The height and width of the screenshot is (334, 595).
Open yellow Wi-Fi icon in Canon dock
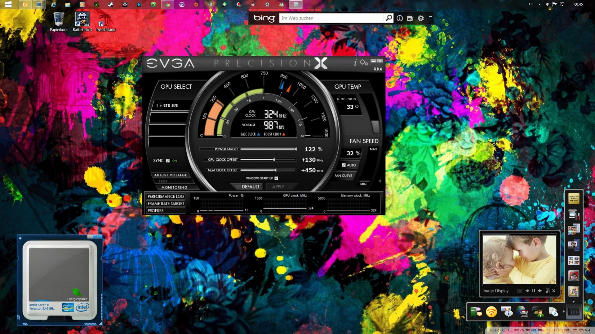coord(491,312)
